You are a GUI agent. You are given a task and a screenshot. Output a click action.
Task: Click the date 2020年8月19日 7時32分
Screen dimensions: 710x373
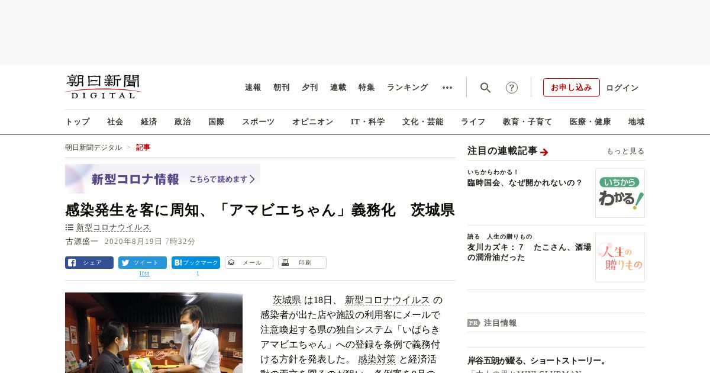point(150,242)
